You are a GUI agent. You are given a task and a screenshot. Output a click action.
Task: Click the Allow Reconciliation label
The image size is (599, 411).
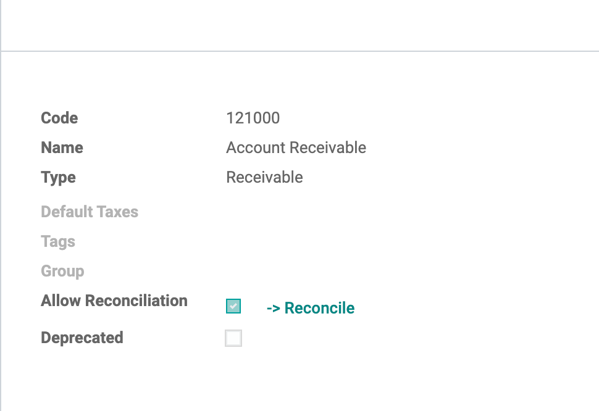[114, 301]
